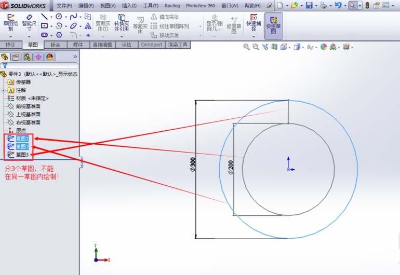Open the PhotoView 360 menu

[200, 6]
